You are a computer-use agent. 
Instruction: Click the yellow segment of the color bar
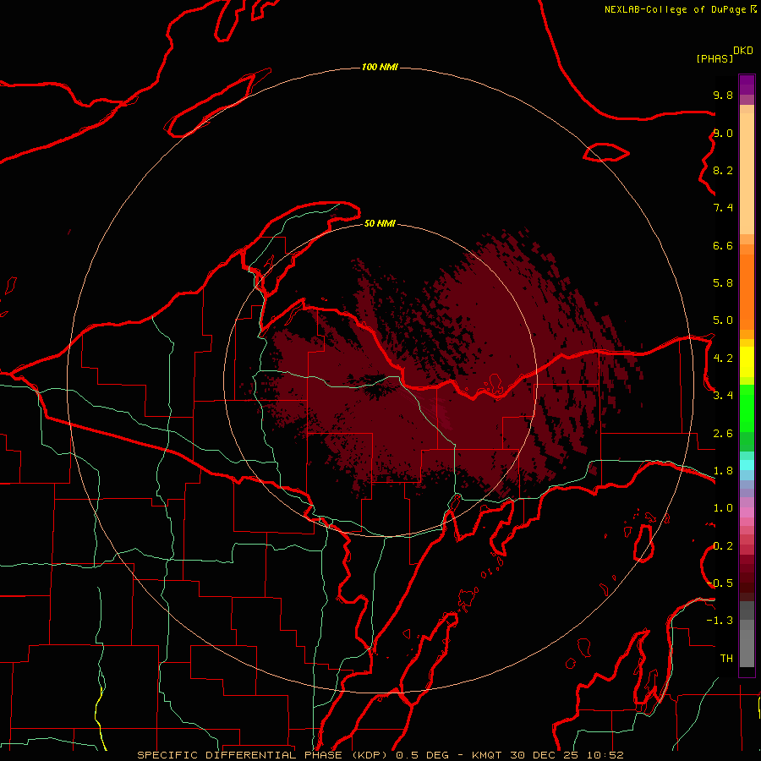pyautogui.click(x=747, y=362)
